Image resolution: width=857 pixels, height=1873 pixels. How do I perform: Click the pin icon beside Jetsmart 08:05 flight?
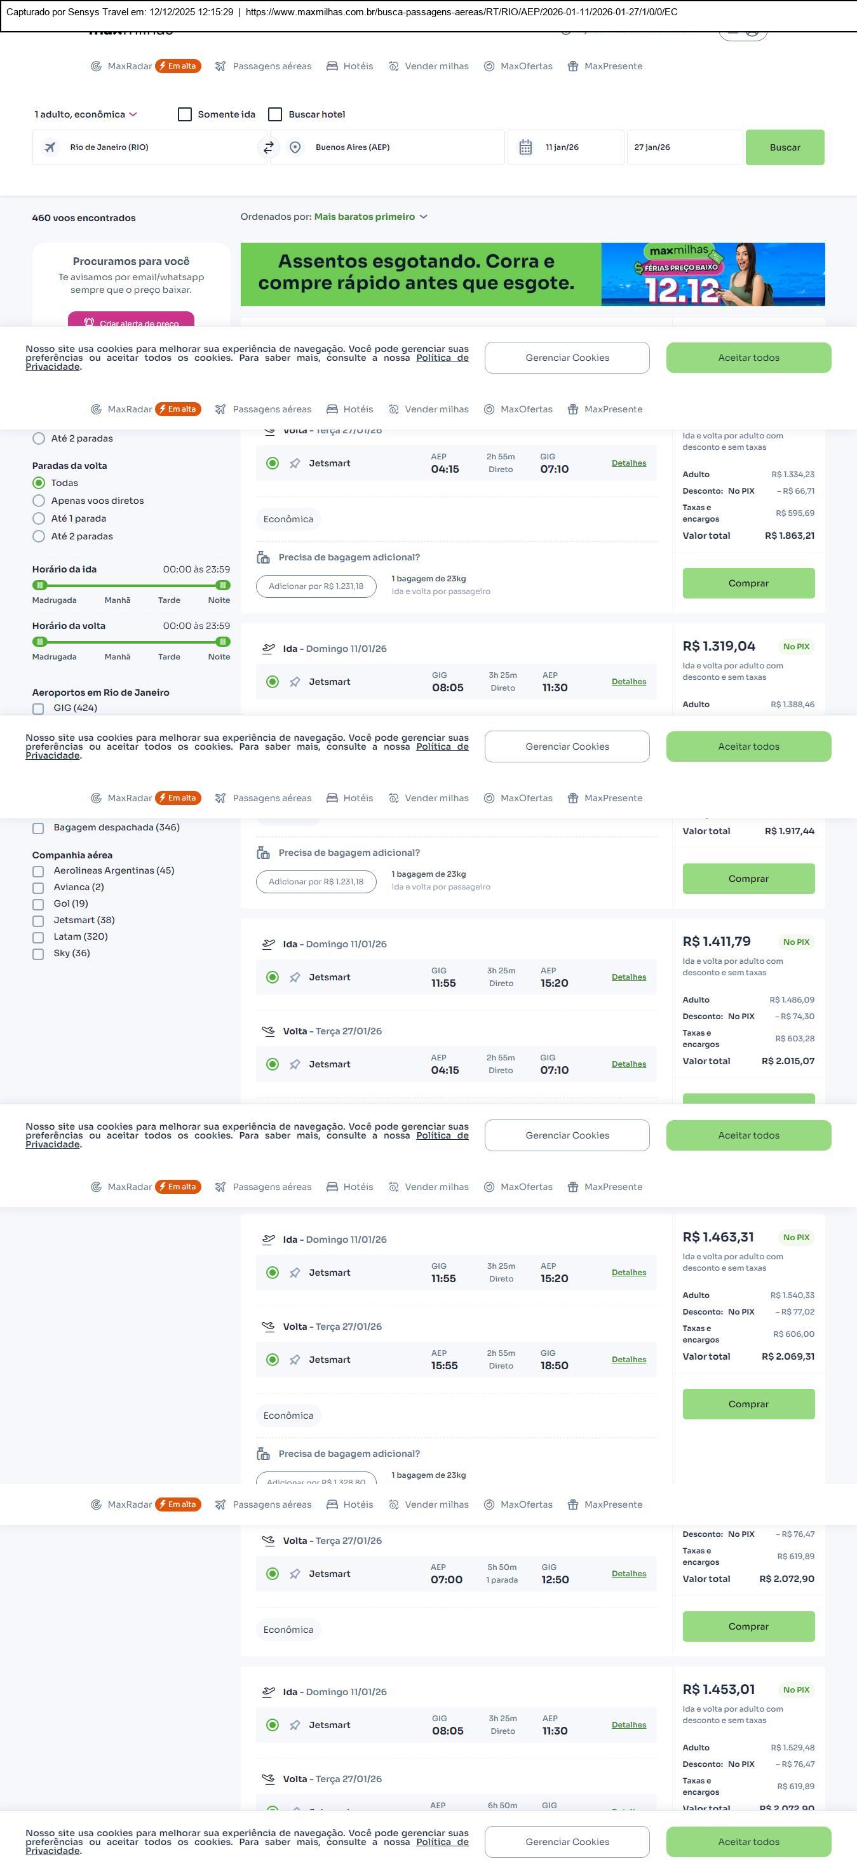[x=294, y=682]
